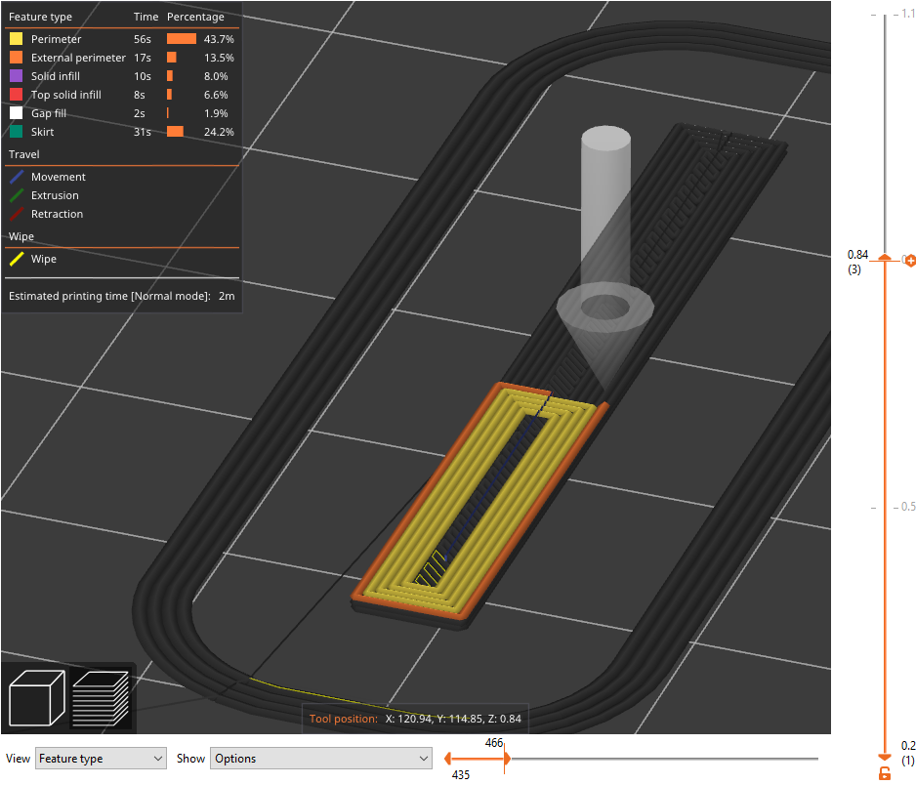
Task: Click the Percentage column header
Action: [x=195, y=17]
